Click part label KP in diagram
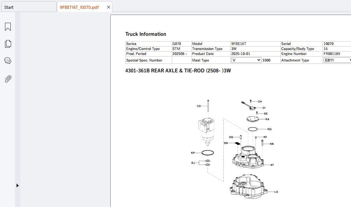The image size is (351, 207). [193, 153]
